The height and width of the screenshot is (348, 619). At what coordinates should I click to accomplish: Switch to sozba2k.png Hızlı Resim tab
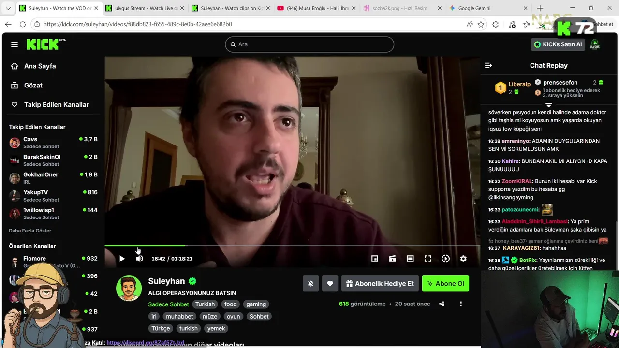tap(402, 8)
